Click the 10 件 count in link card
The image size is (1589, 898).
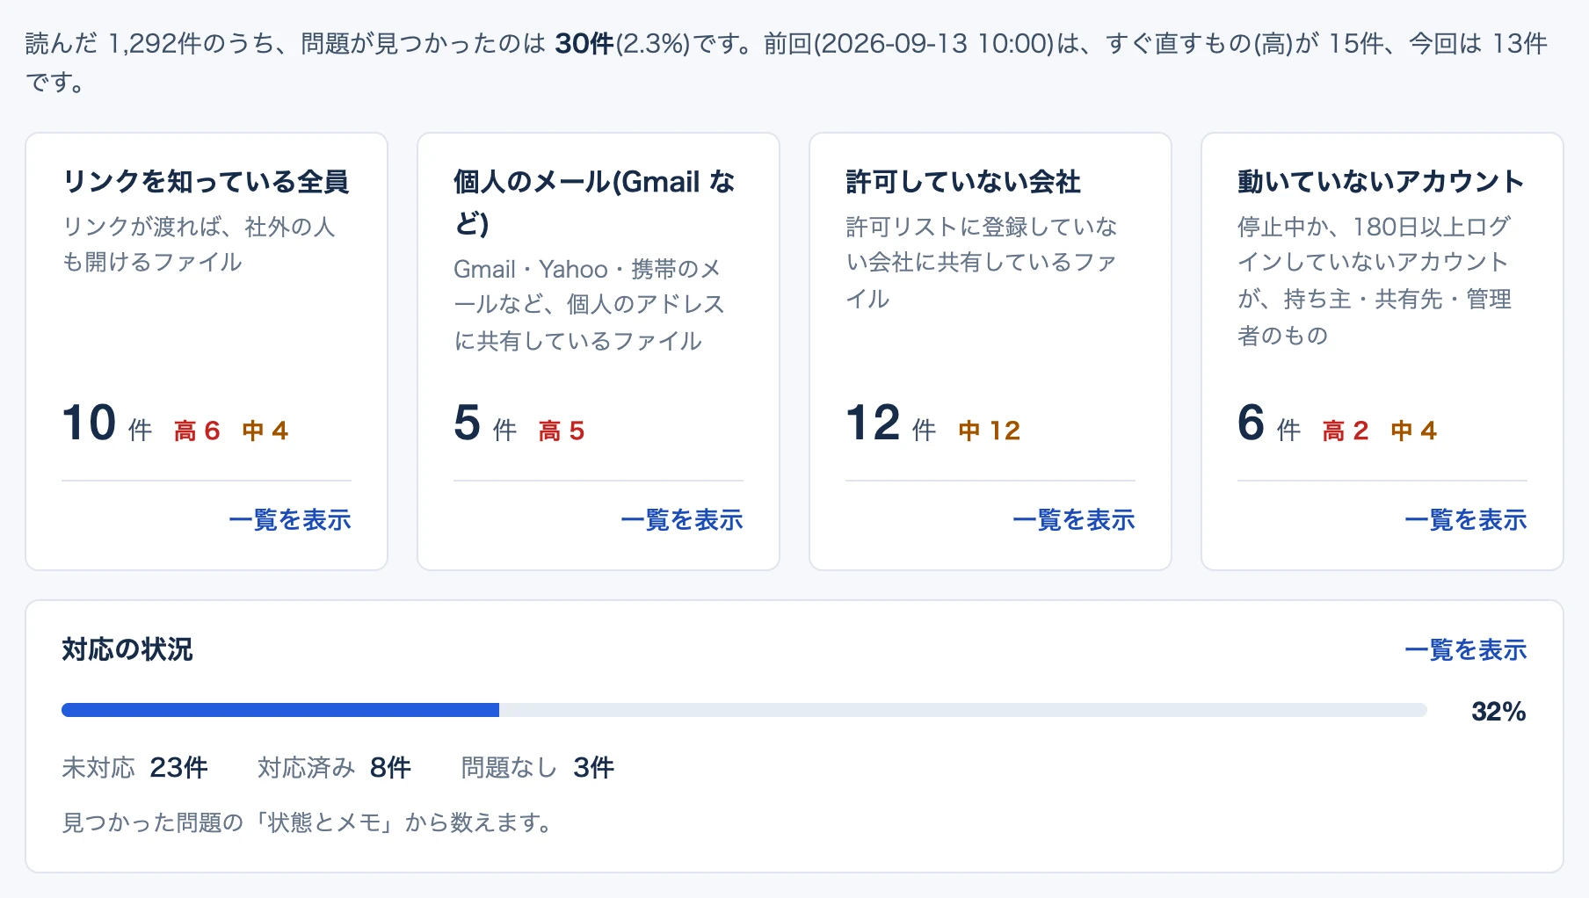106,424
